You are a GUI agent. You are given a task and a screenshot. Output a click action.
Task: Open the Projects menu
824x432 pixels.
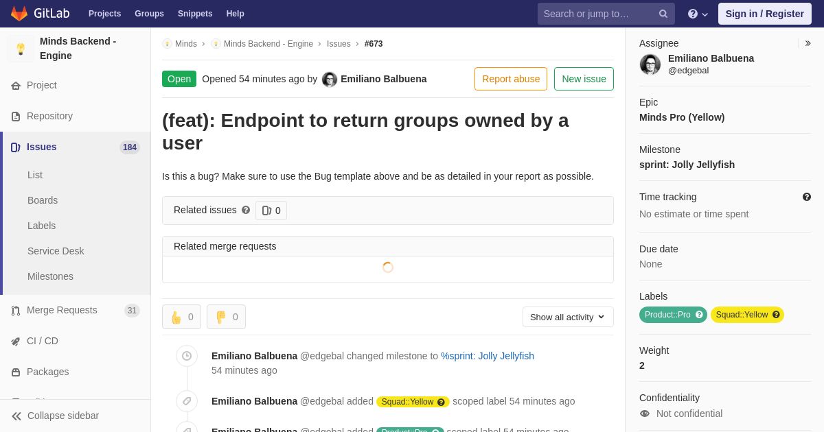(105, 14)
